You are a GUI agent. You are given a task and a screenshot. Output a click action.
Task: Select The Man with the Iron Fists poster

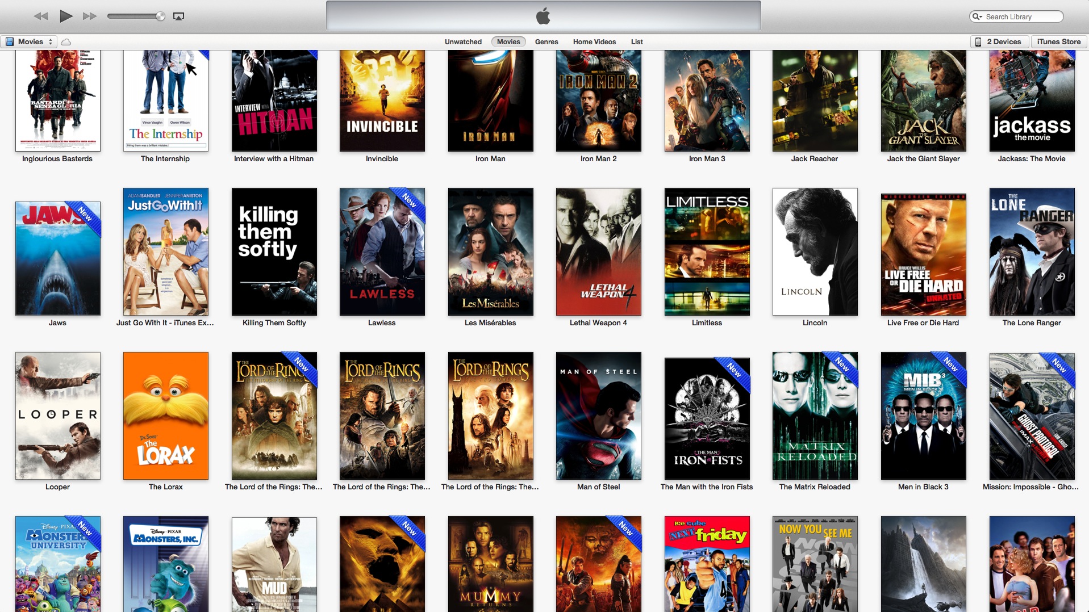[x=707, y=418]
